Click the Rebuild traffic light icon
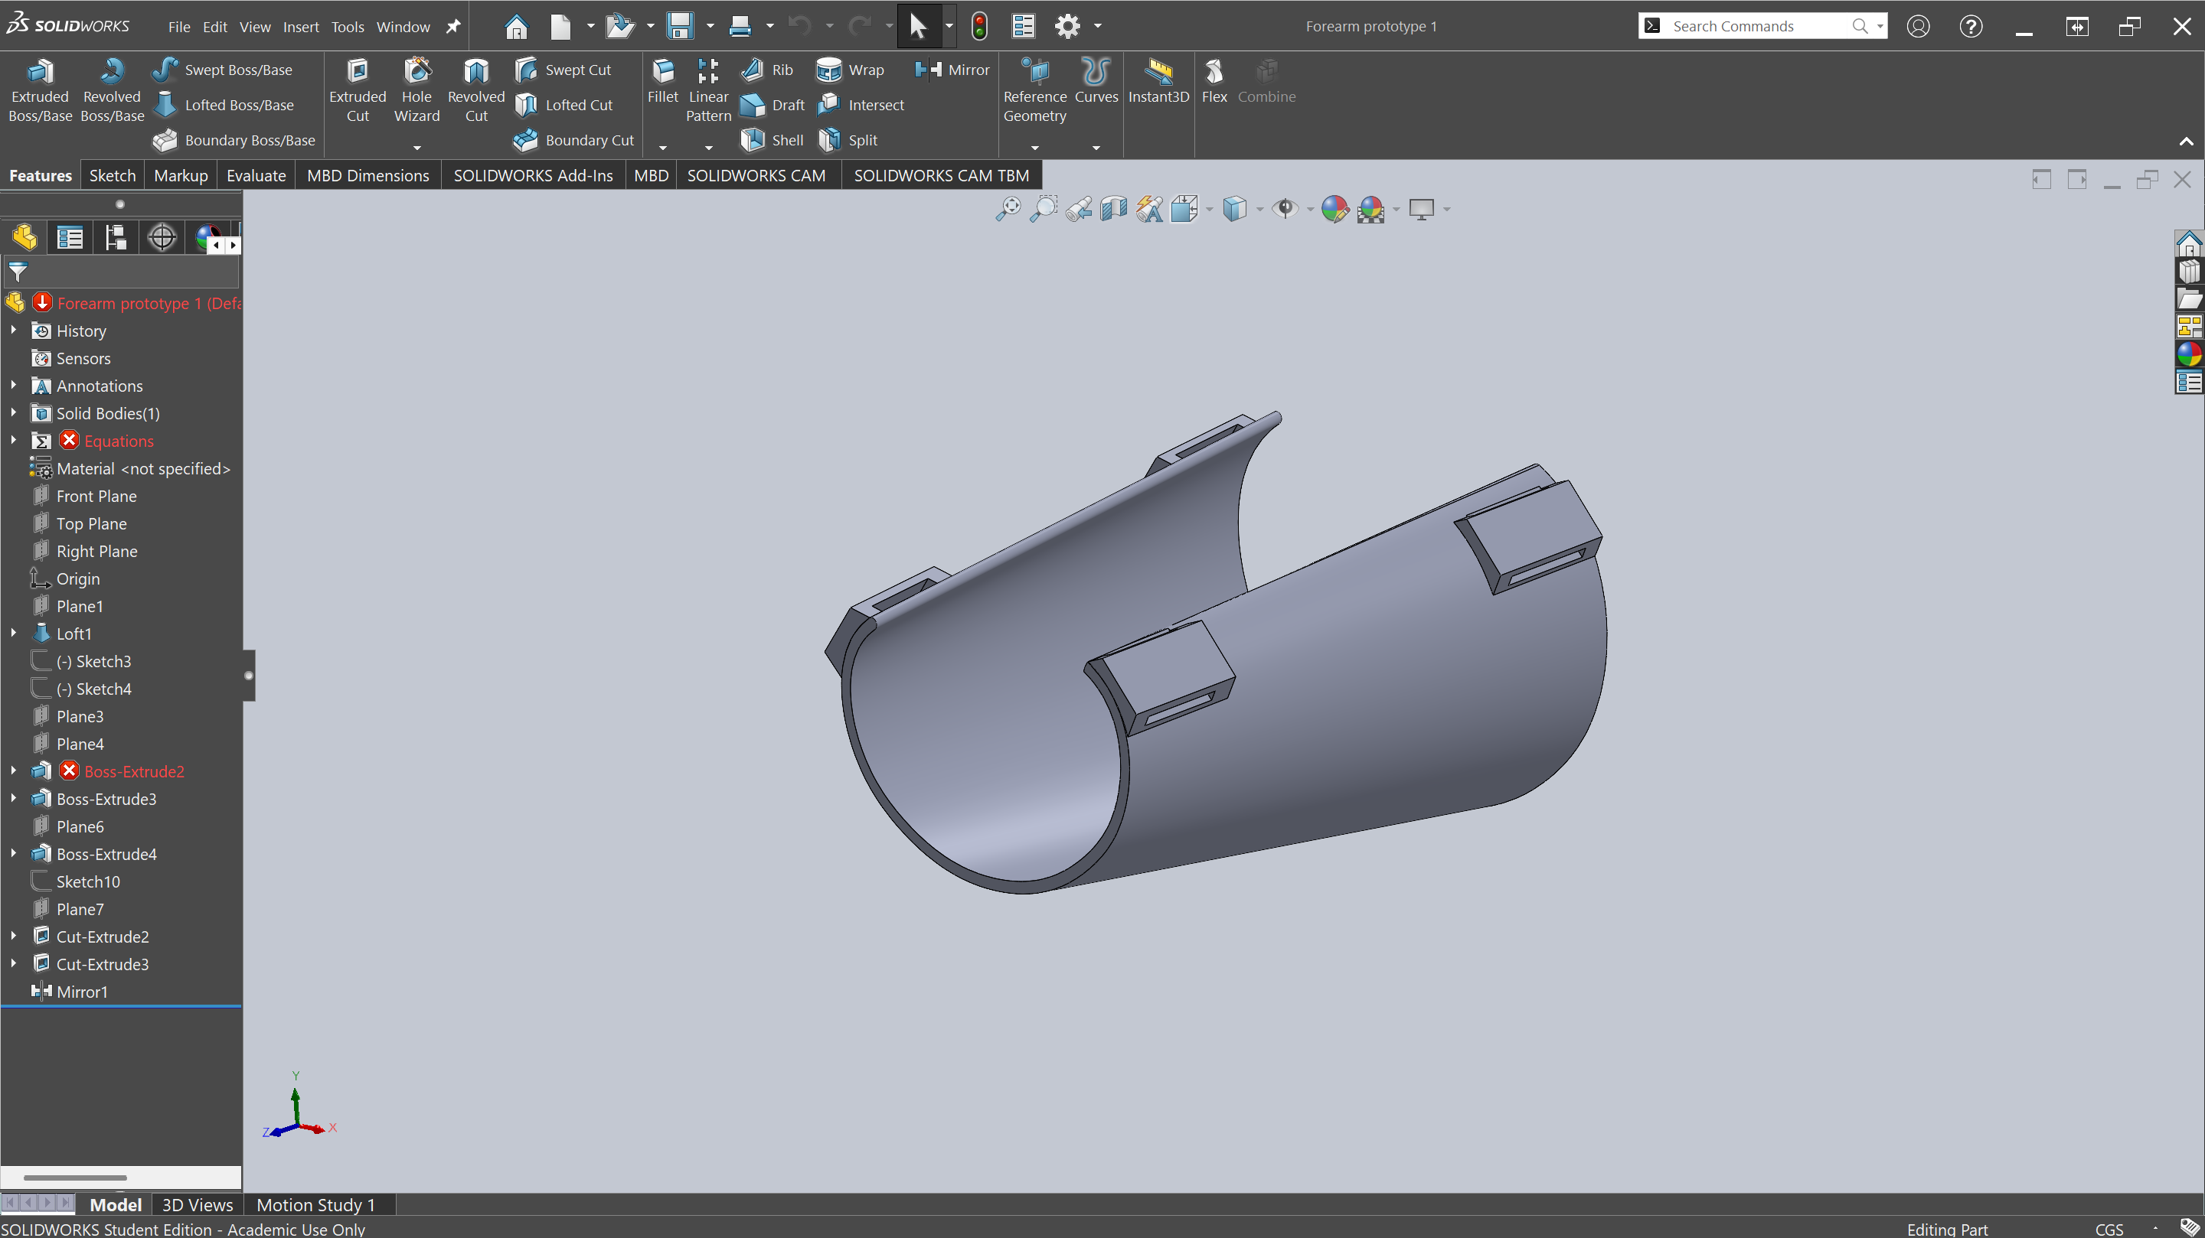Image resolution: width=2205 pixels, height=1238 pixels. coord(979,26)
